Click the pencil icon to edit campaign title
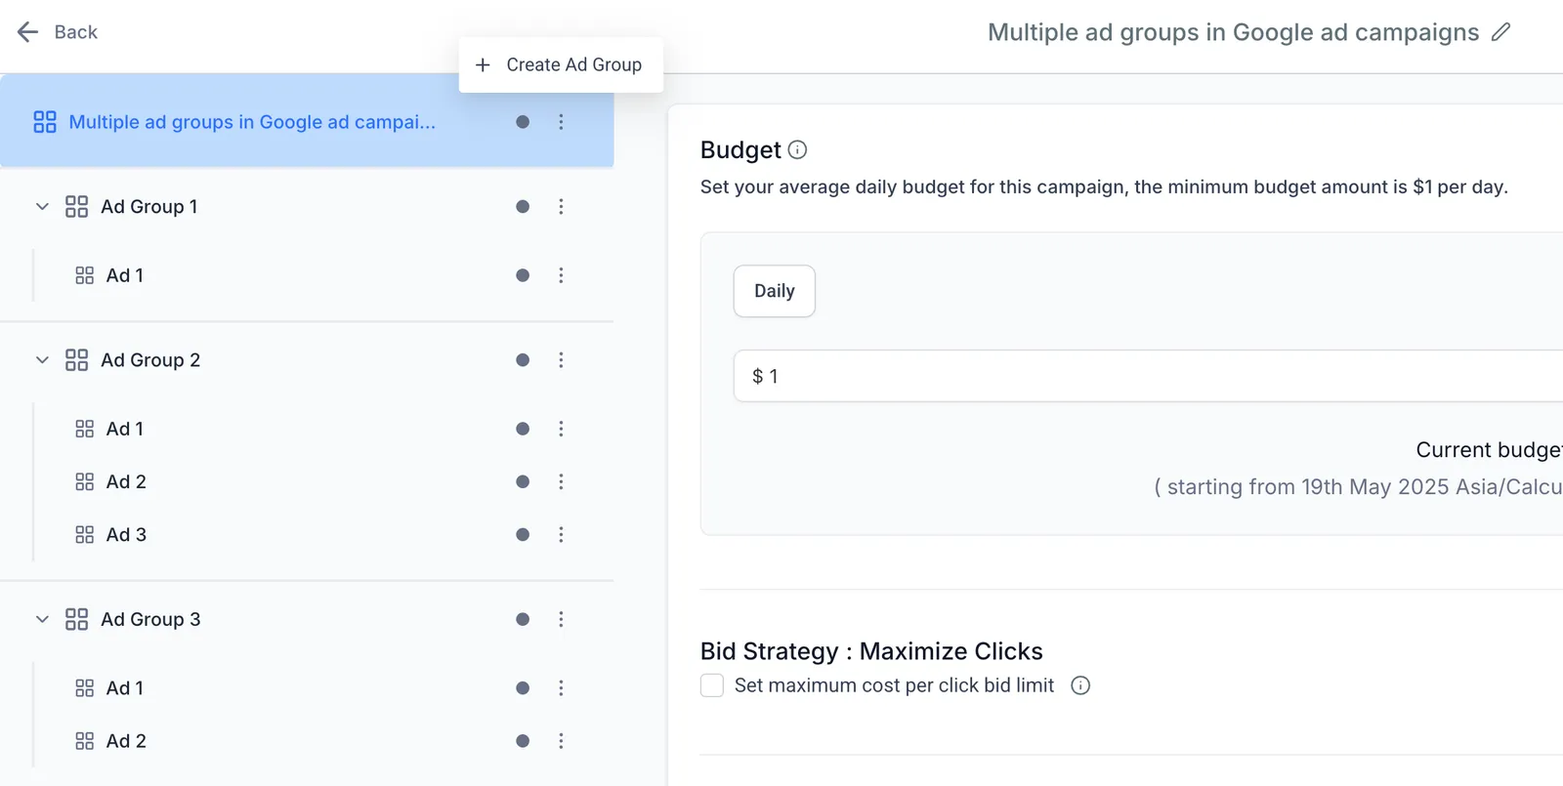The height and width of the screenshot is (786, 1563). pos(1500,32)
